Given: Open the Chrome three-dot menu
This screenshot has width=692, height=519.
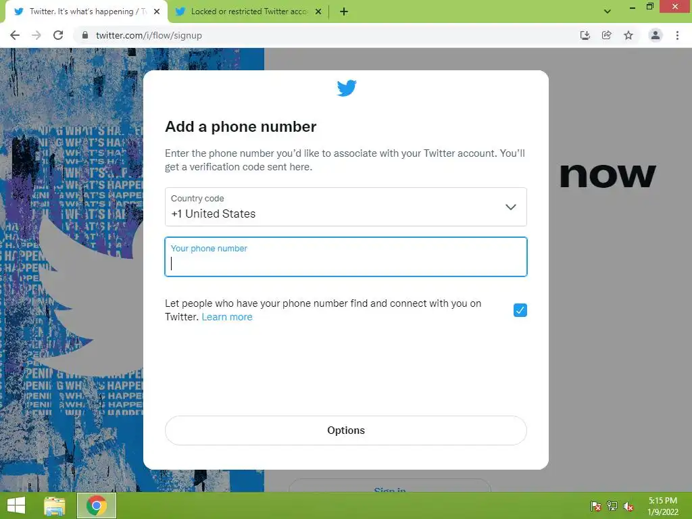Looking at the screenshot, I should tap(677, 35).
